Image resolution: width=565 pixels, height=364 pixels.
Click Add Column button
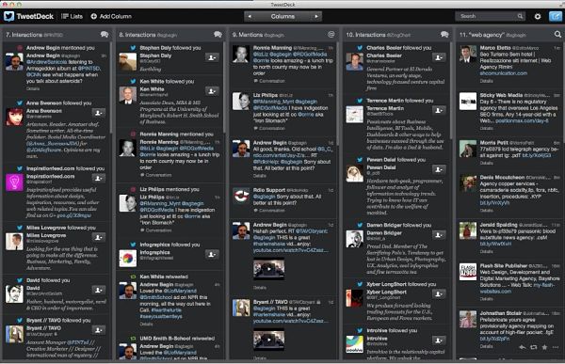(111, 16)
